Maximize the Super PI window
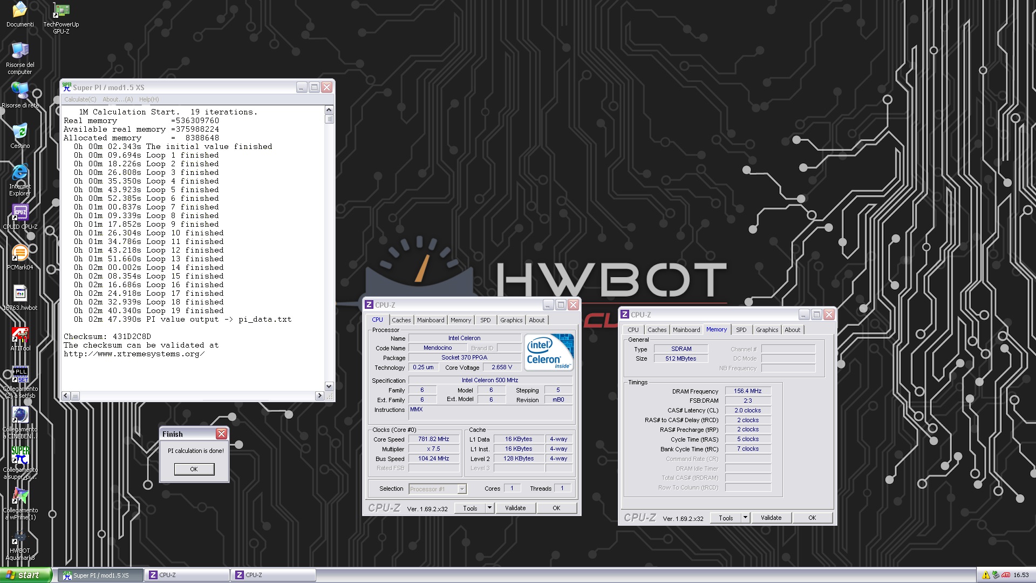The width and height of the screenshot is (1036, 583). [314, 87]
